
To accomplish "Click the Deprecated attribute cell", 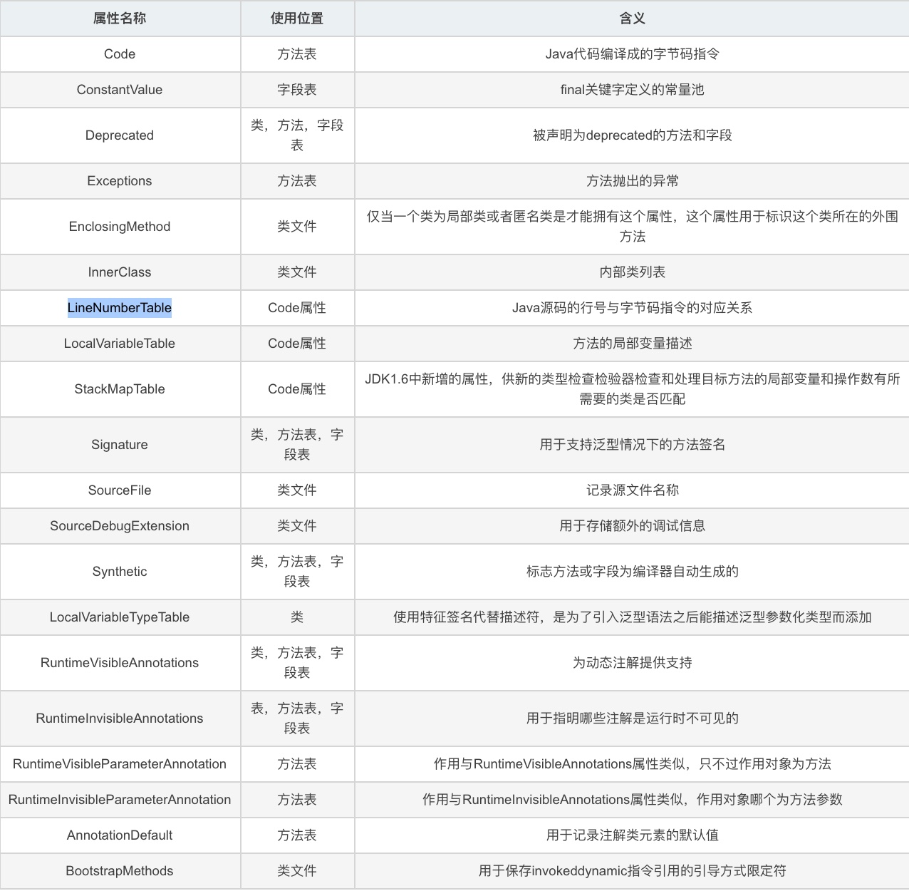I will click(x=120, y=135).
